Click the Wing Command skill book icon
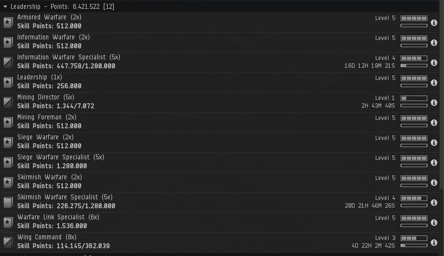Viewport: 444px width, 256px height. (x=8, y=242)
